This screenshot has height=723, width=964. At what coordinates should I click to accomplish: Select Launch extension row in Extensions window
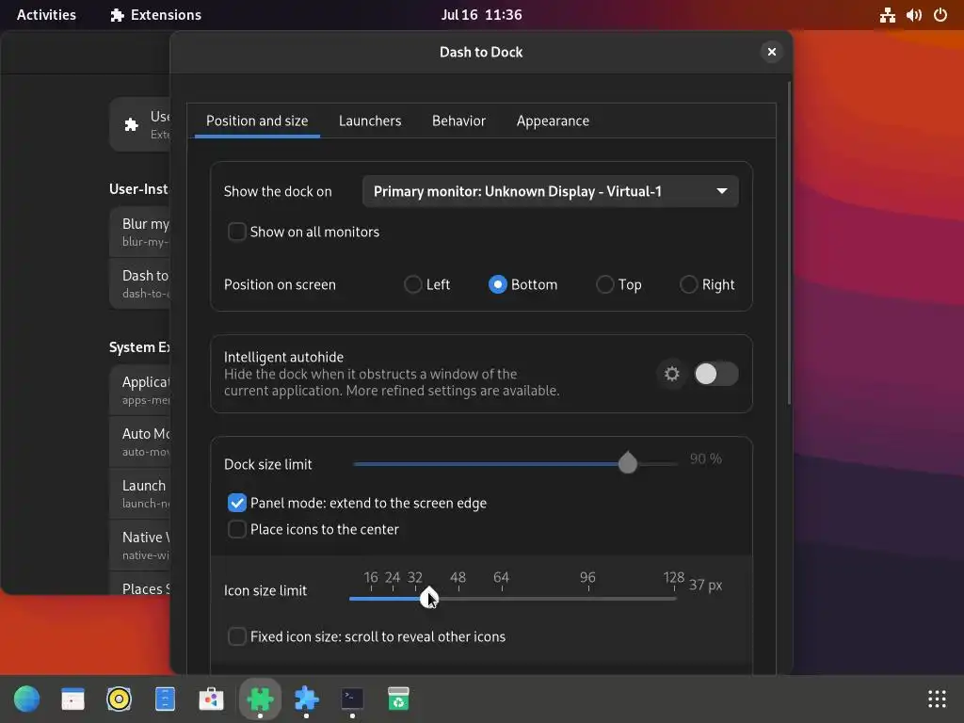pos(141,493)
